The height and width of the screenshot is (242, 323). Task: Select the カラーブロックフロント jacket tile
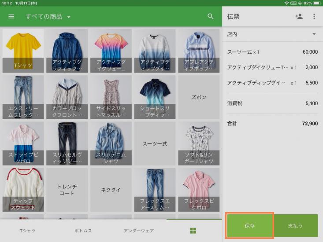(67, 97)
